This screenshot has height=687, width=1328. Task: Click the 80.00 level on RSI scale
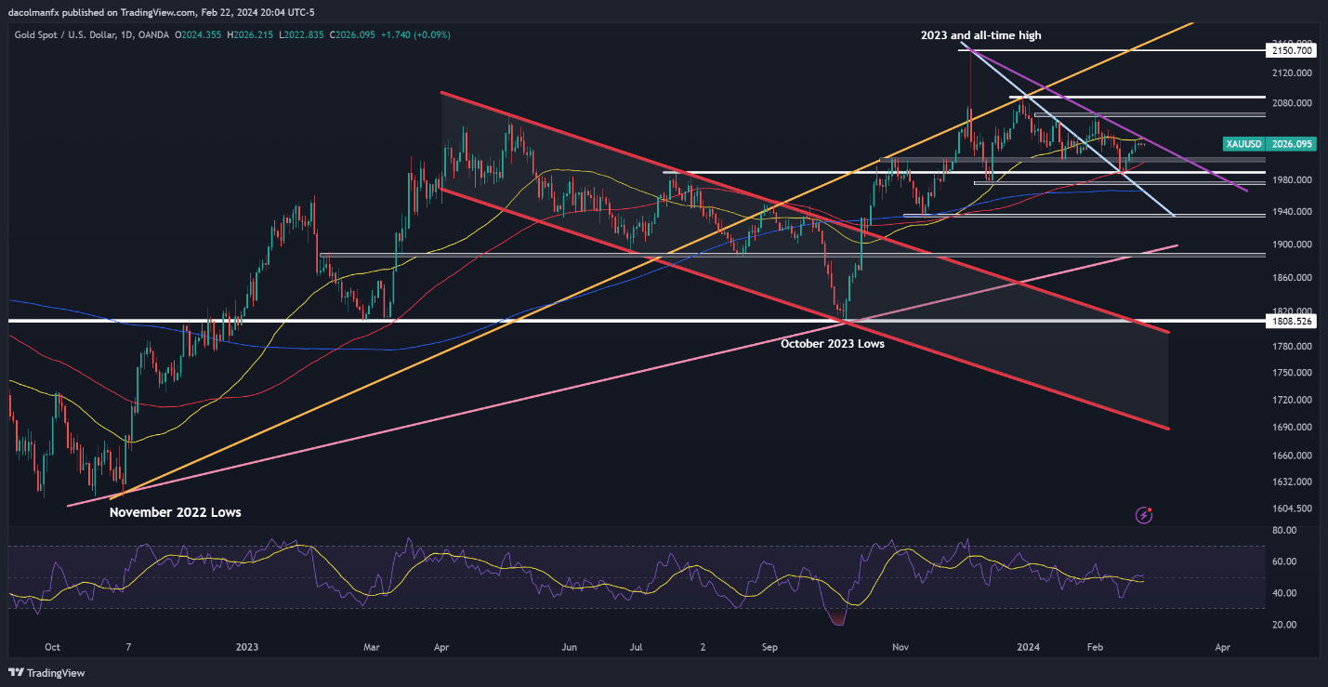(x=1284, y=531)
